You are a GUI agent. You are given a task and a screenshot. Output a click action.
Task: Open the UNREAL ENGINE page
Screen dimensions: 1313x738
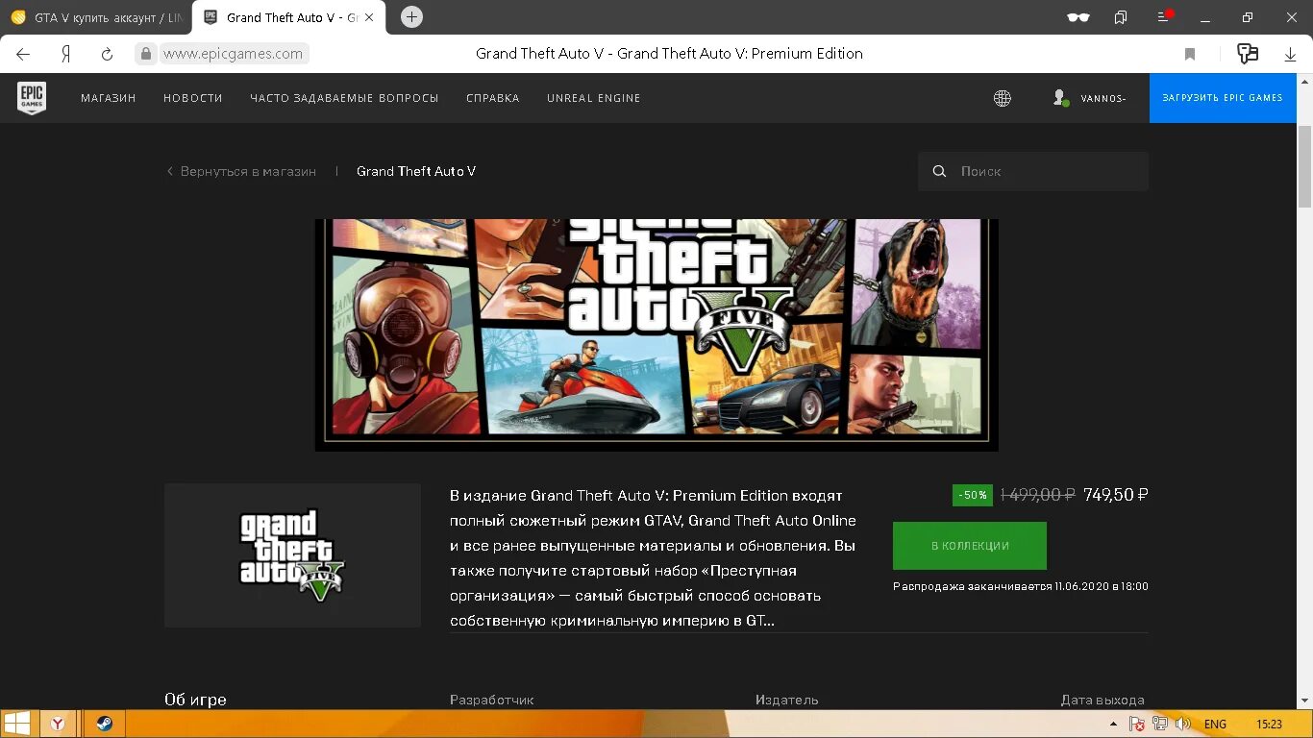pyautogui.click(x=594, y=98)
